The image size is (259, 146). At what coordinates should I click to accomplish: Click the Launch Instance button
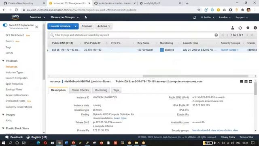point(60,26)
